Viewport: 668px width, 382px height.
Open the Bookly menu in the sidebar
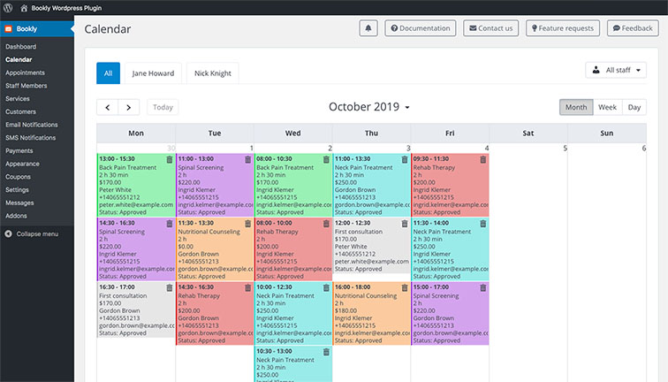click(37, 29)
